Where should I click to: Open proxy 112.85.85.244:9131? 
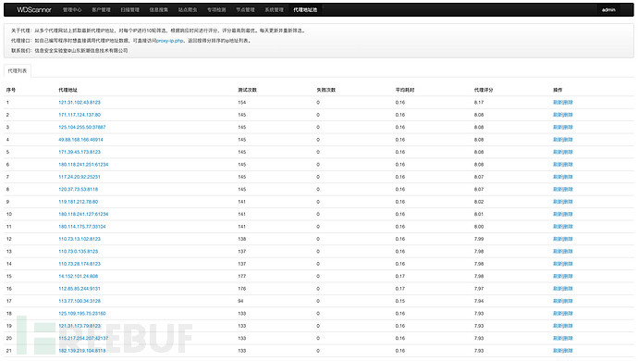[x=80, y=289]
